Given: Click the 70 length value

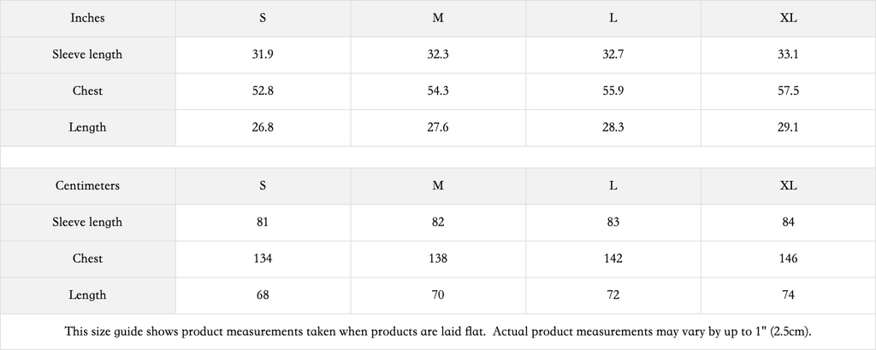Looking at the screenshot, I should (x=438, y=295).
